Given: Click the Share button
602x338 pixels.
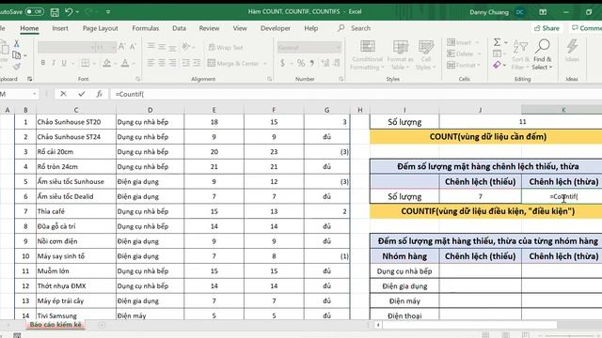Looking at the screenshot, I should coord(547,28).
